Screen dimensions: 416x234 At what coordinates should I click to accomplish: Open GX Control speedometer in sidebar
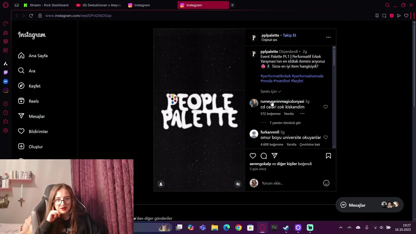pos(6,23)
